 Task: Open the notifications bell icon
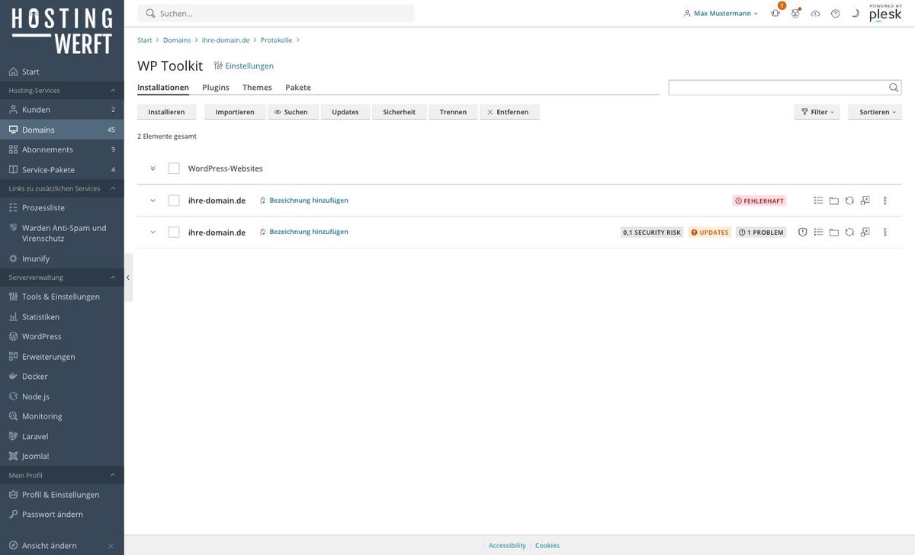(x=775, y=13)
